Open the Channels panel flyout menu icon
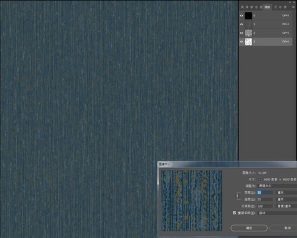This screenshot has width=297, height=238. [x=293, y=7]
